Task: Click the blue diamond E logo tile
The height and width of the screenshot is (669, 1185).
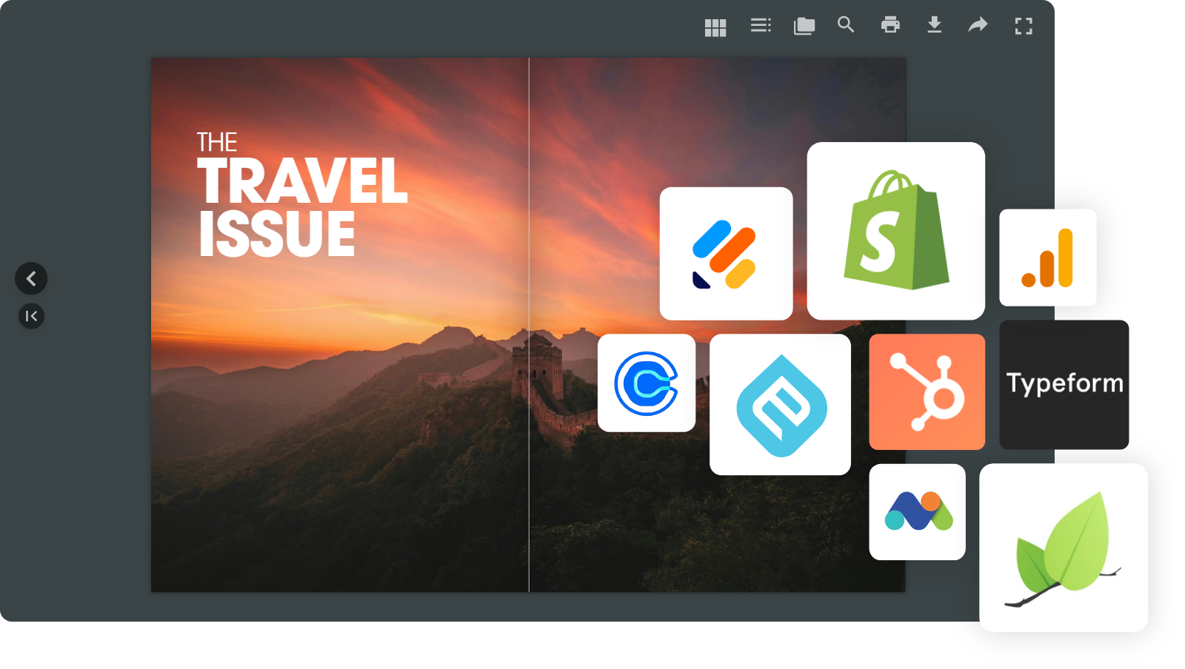Action: (780, 405)
